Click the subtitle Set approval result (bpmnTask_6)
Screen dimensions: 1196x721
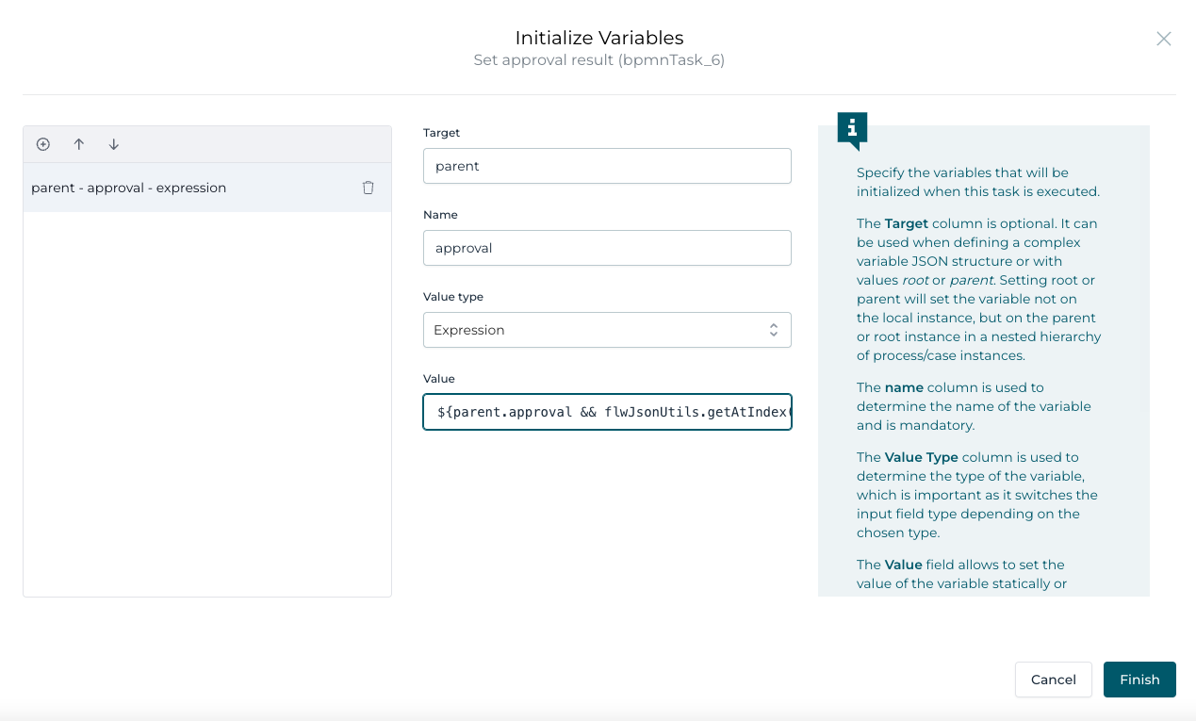[598, 59]
